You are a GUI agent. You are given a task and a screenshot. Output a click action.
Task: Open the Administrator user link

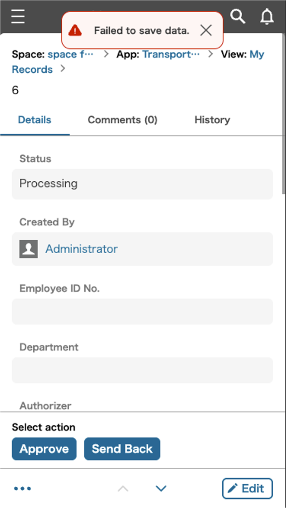(82, 249)
